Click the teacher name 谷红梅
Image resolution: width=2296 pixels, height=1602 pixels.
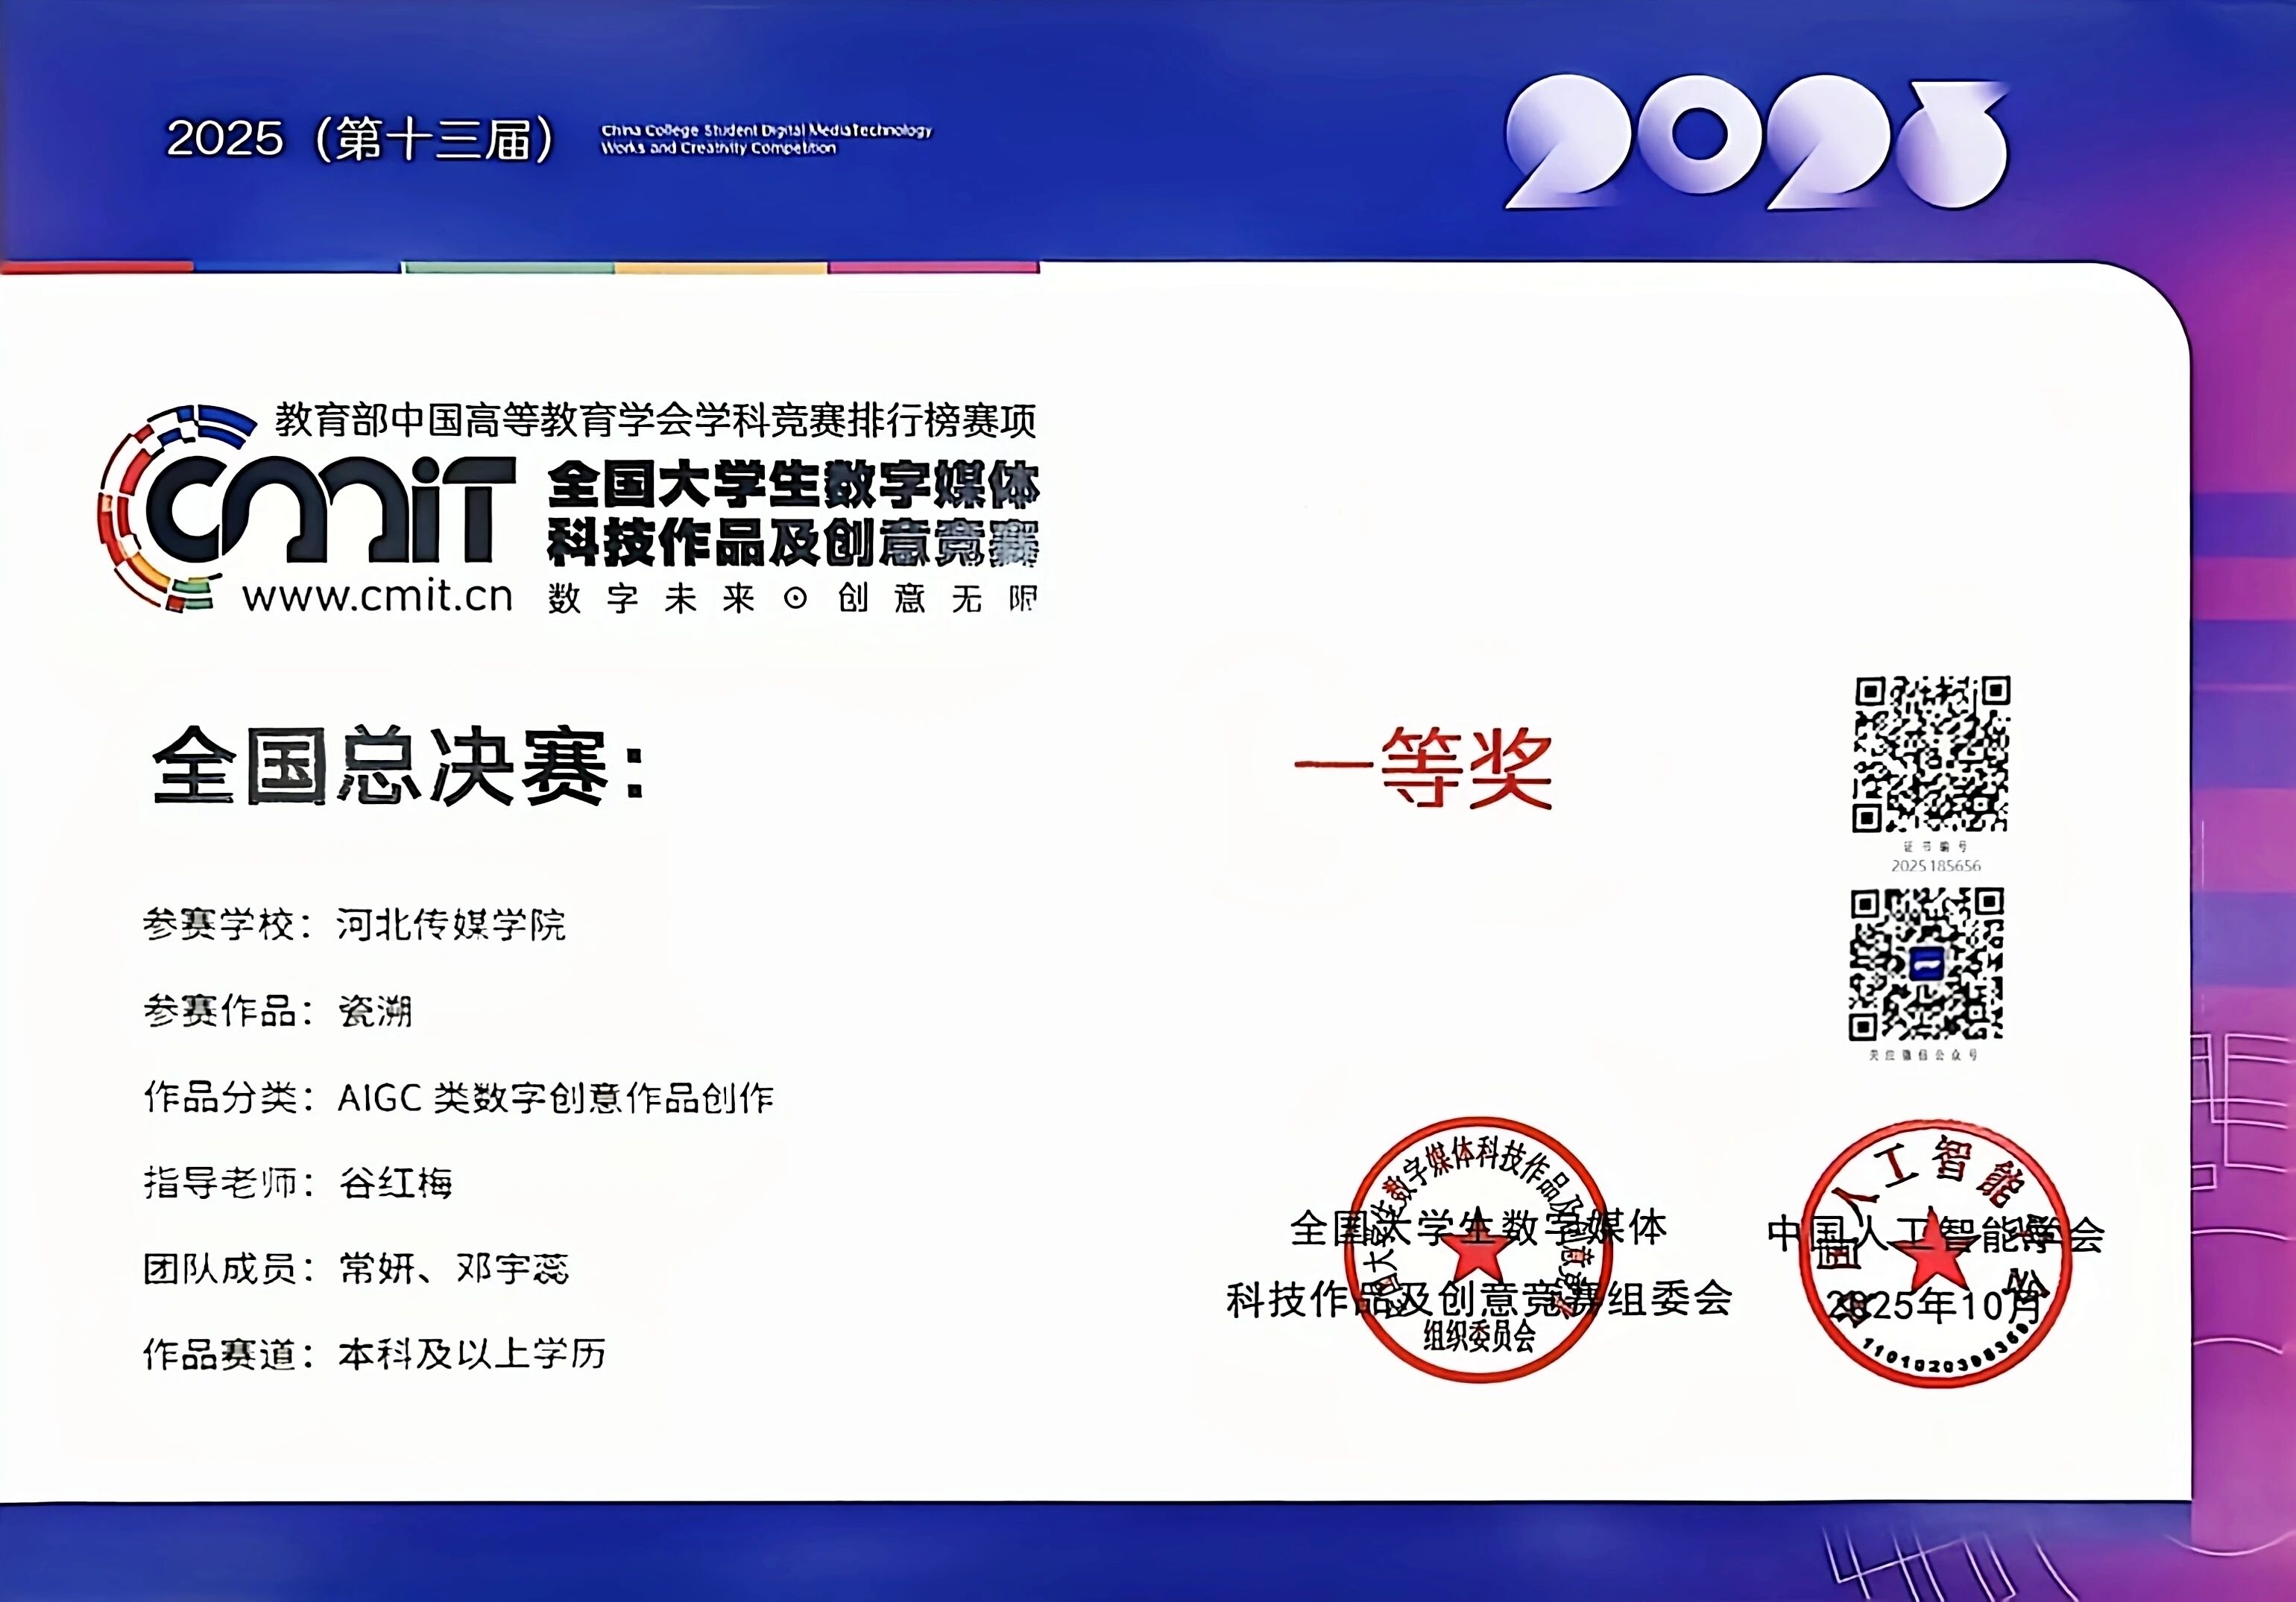click(x=395, y=1183)
